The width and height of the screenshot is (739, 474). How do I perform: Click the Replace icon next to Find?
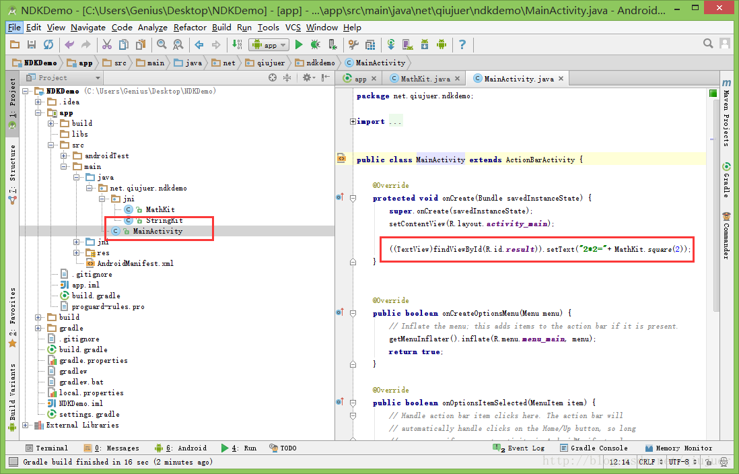(x=178, y=45)
